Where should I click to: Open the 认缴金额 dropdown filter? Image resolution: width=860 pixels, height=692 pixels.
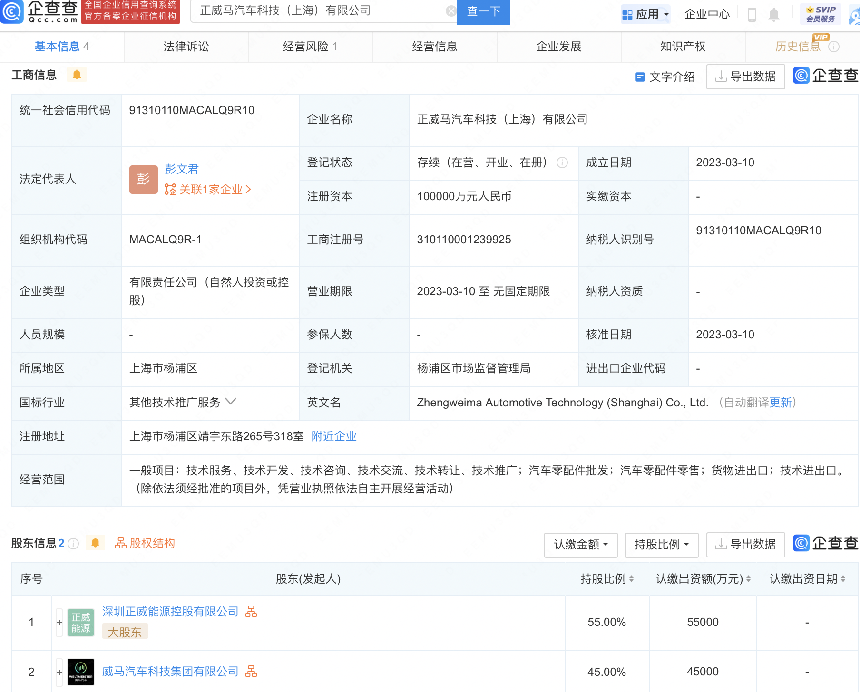click(581, 545)
